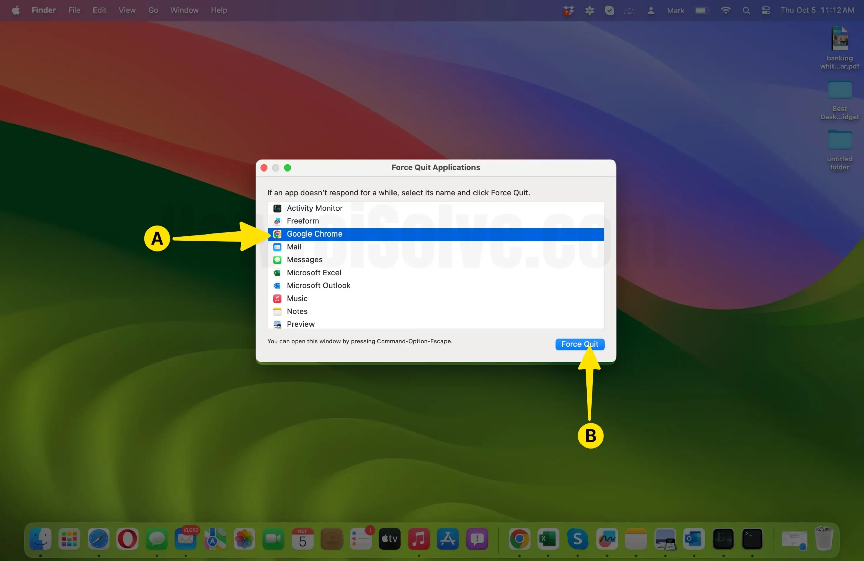864x561 pixels.
Task: Open Spotlight search
Action: pyautogui.click(x=746, y=11)
